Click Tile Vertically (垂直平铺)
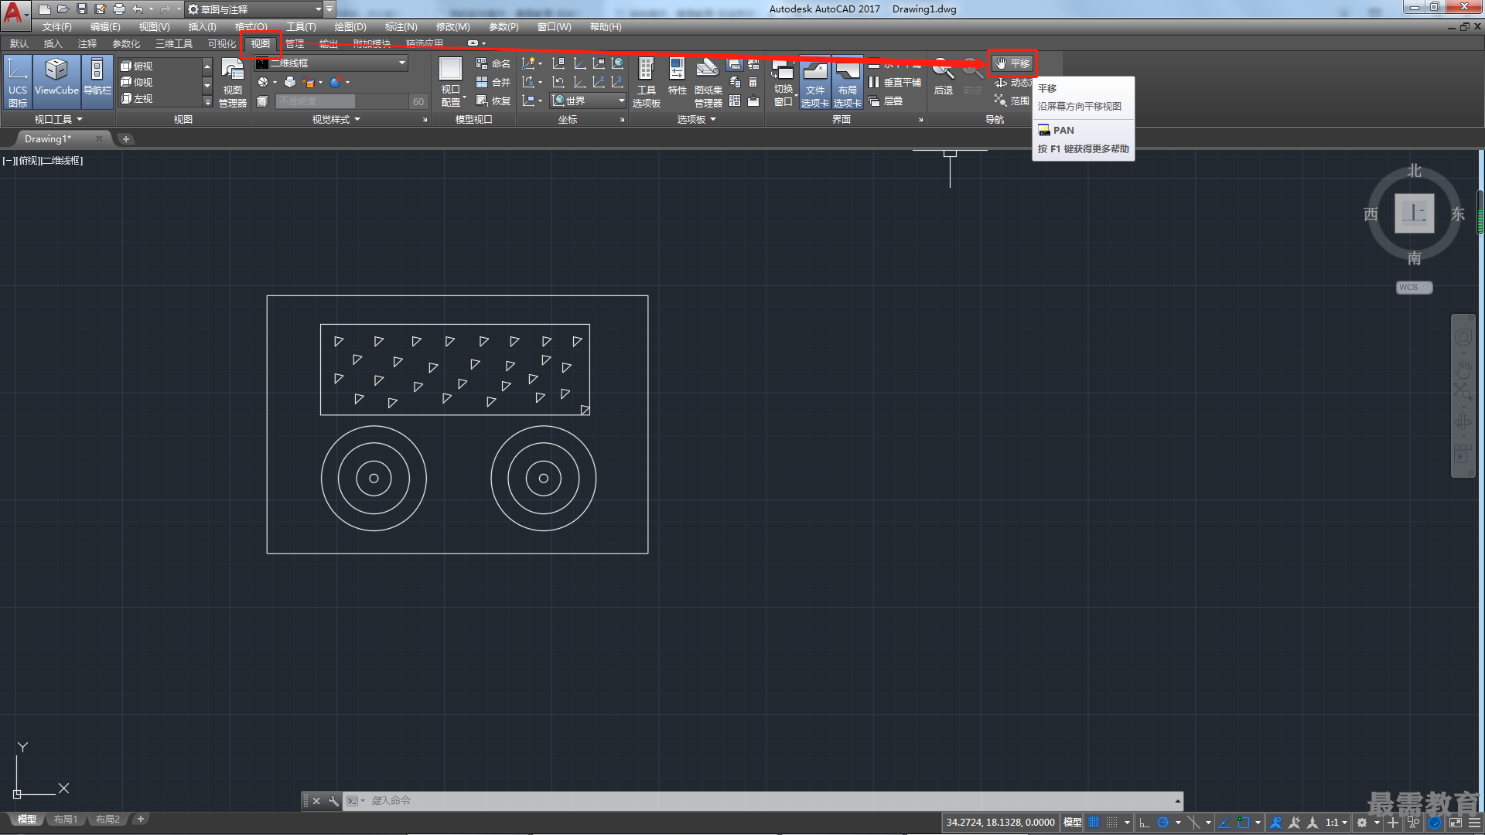The width and height of the screenshot is (1485, 835). pyautogui.click(x=895, y=82)
